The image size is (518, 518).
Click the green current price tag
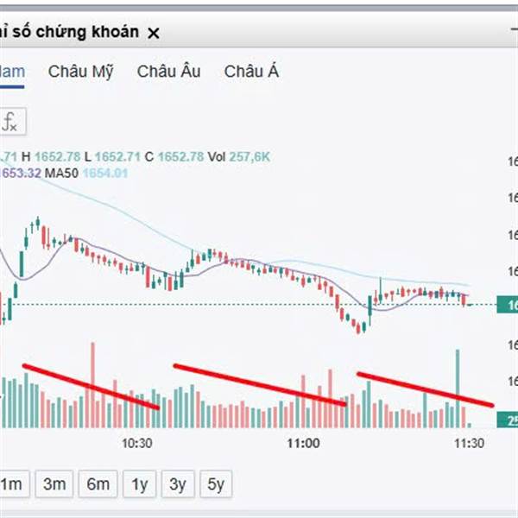click(x=507, y=305)
